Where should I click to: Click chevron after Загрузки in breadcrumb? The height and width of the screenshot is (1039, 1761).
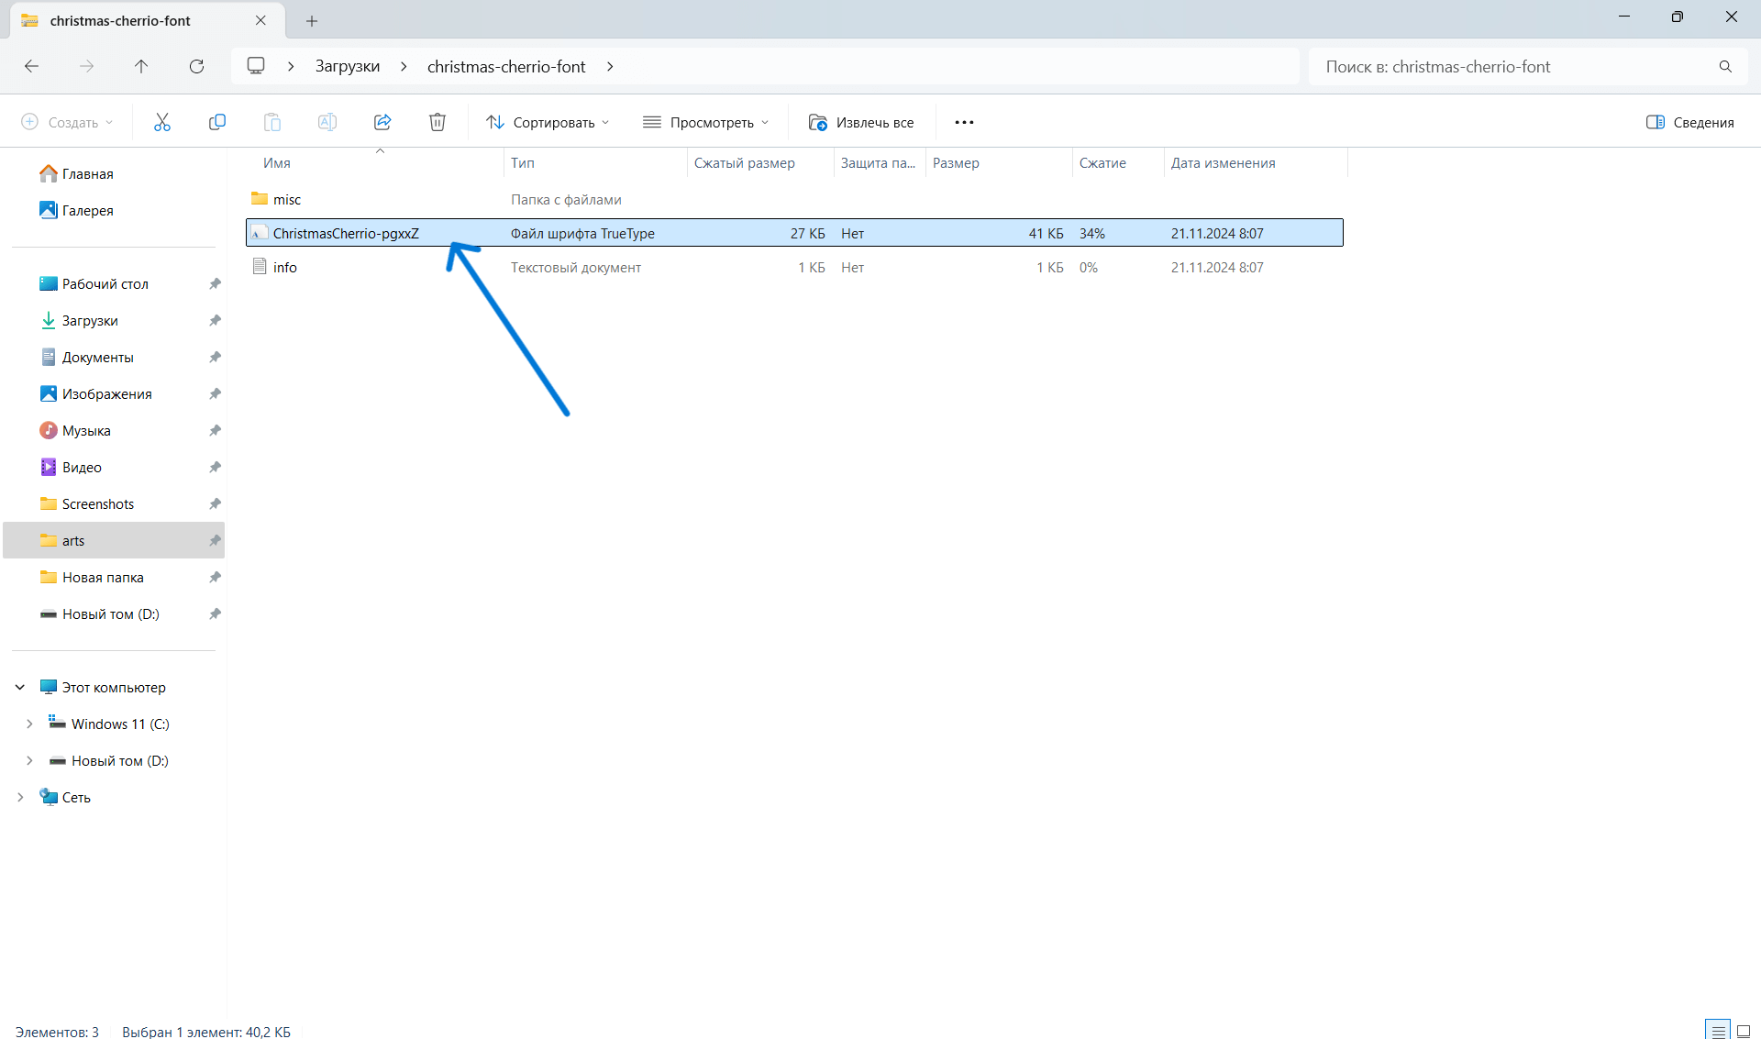[404, 66]
